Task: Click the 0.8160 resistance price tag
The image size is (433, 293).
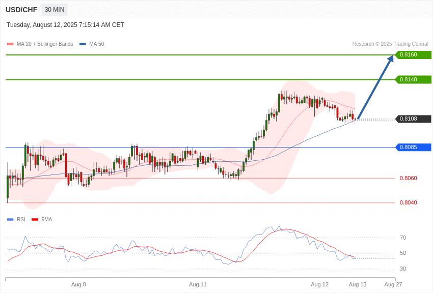Action: coord(414,54)
